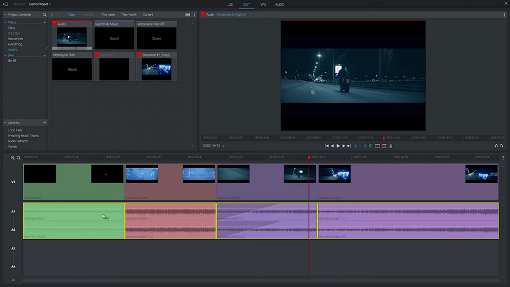Switch to the LOG tab
510x287 pixels.
[230, 4]
